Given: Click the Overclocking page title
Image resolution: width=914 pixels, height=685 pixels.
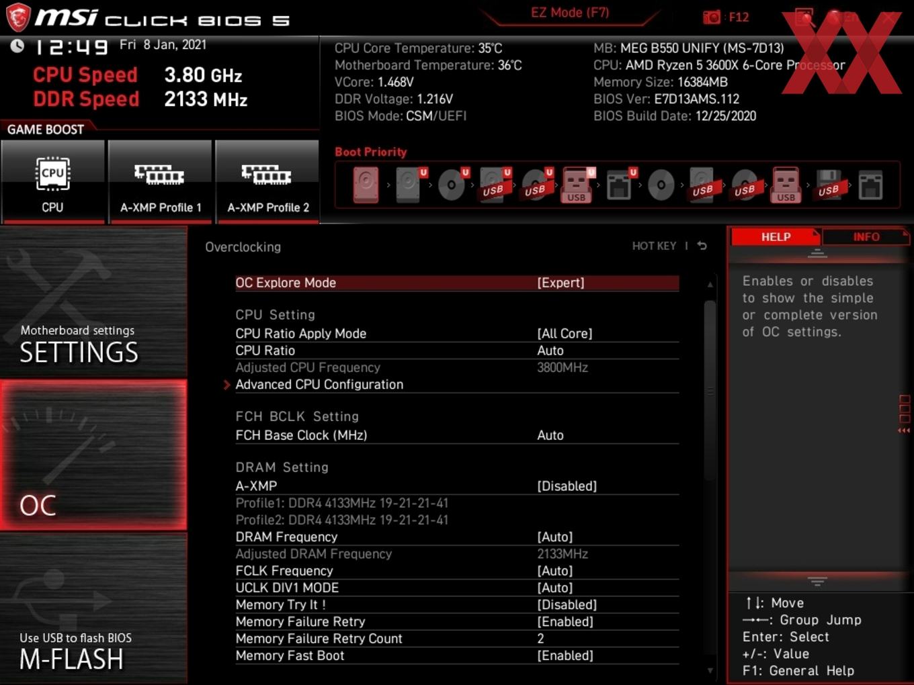Looking at the screenshot, I should pyautogui.click(x=243, y=247).
